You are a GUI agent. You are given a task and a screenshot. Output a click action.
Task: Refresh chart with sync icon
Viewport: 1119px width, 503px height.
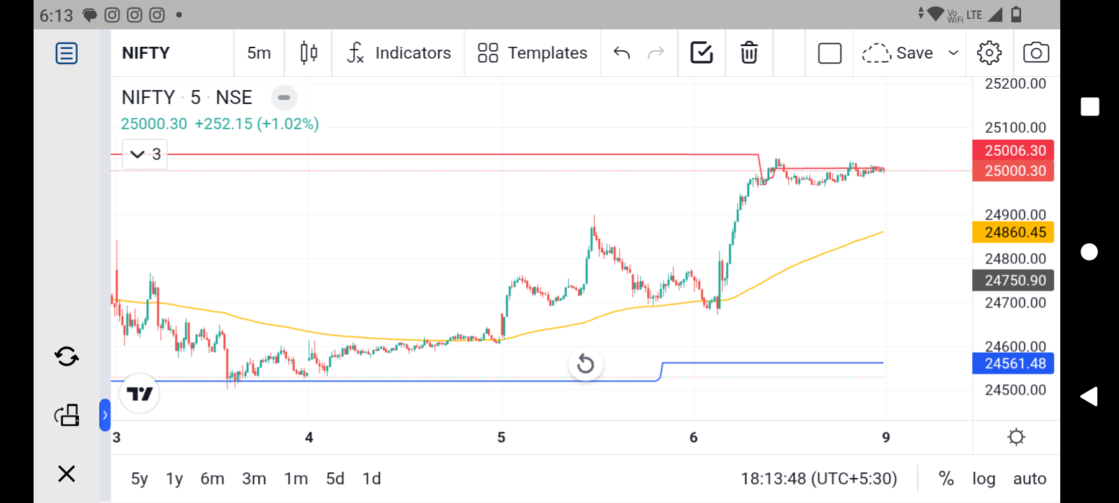click(x=66, y=357)
